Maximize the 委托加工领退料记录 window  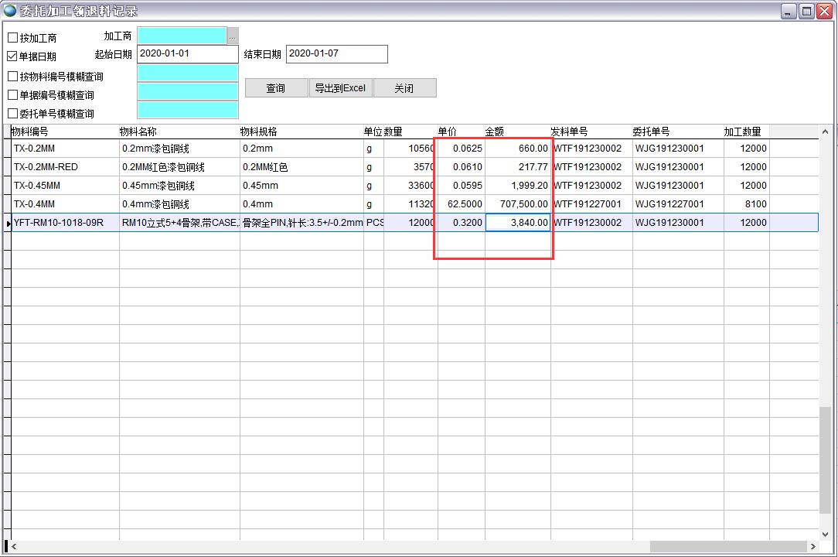pyautogui.click(x=806, y=11)
